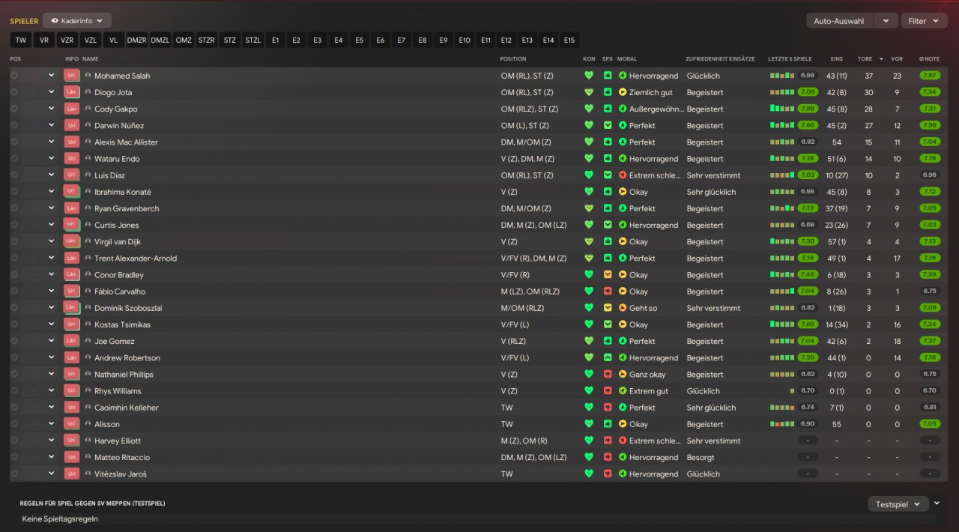The image size is (959, 532).
Task: Click the Län badge for Virgil van Dijk
Action: [x=72, y=241]
